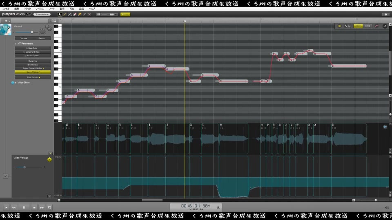Toggle the cursor snap icon in editor toolbar

[347, 26]
